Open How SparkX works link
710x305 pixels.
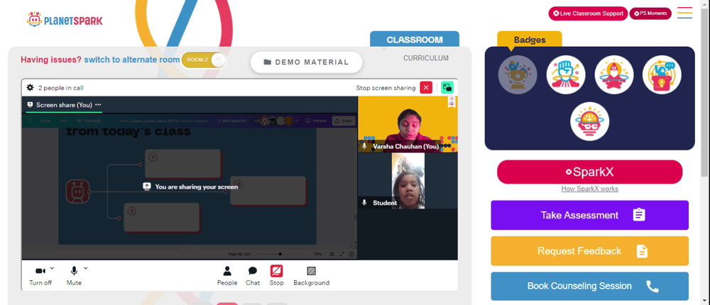pyautogui.click(x=589, y=189)
